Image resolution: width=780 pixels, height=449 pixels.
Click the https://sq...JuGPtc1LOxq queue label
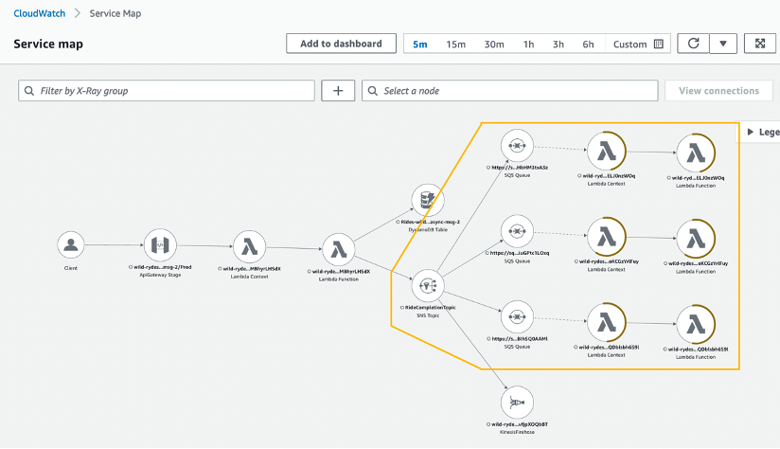[520, 253]
